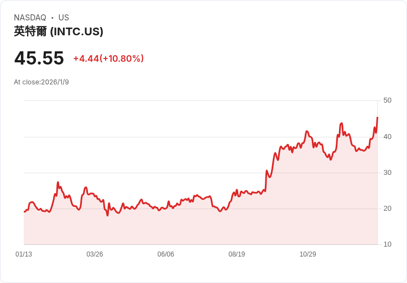Click the 45.55 closing price
This screenshot has height=283, width=407.
click(x=39, y=58)
